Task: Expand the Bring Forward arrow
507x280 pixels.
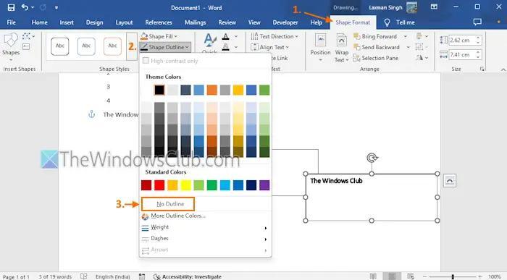Action: [x=405, y=36]
